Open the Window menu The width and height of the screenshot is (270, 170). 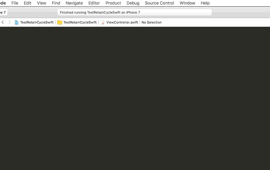[x=187, y=3]
